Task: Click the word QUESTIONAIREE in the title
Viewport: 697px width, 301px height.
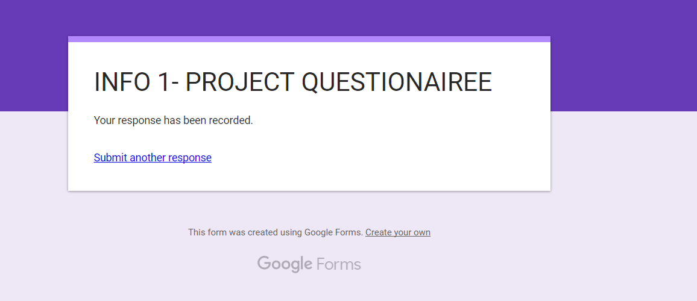Action: 397,82
